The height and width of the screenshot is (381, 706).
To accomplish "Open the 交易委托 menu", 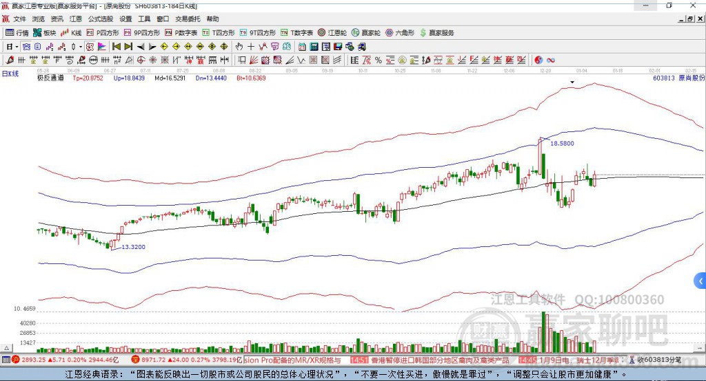I will [188, 19].
